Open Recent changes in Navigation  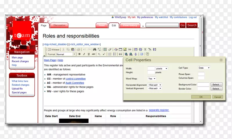20,61
